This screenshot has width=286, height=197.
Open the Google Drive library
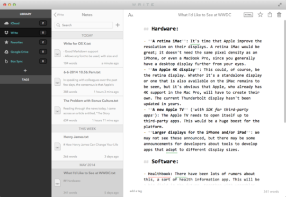(x=25, y=52)
